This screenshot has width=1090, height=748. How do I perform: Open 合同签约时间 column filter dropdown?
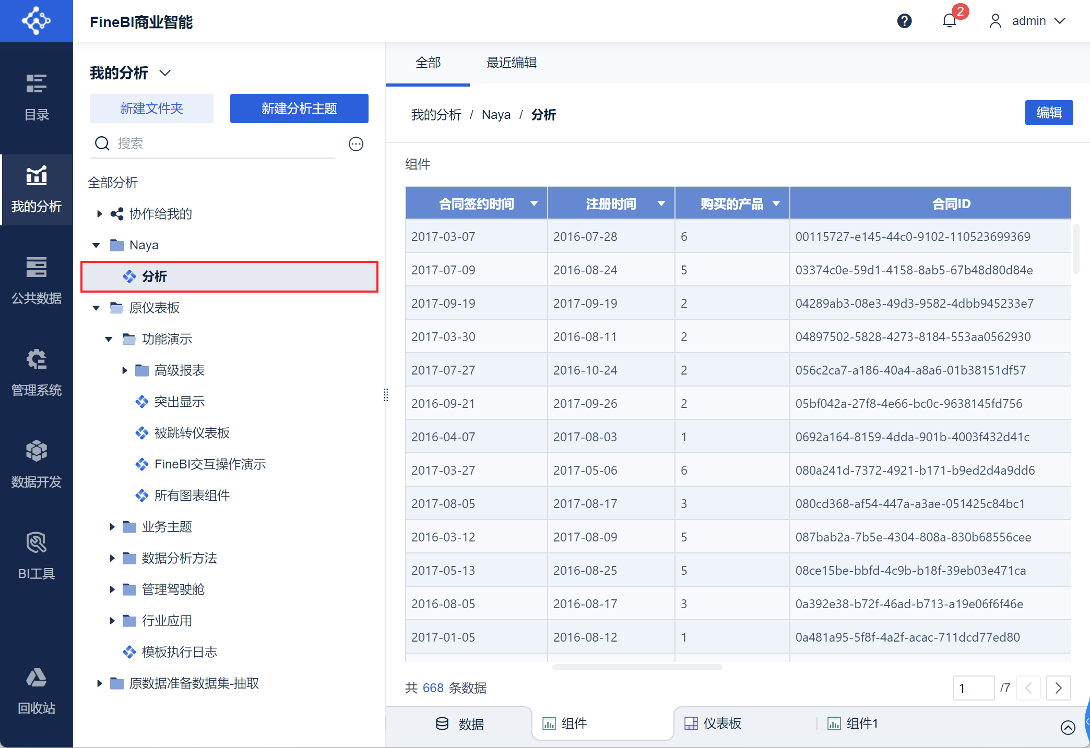coord(534,203)
